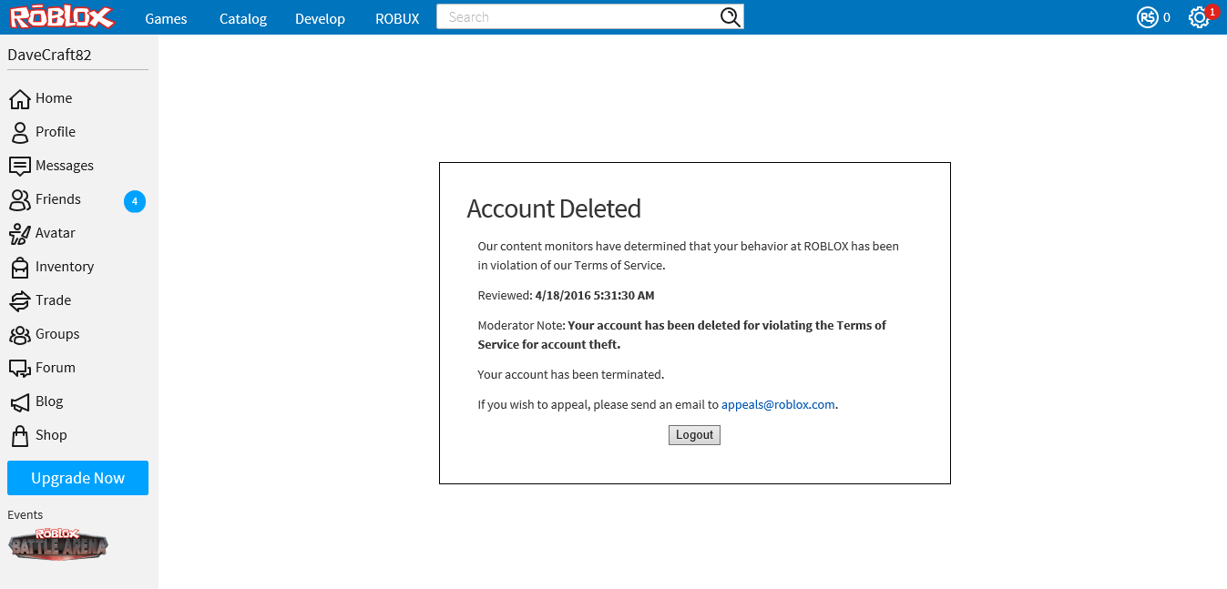Open Messages from the sidebar
Image resolution: width=1227 pixels, height=589 pixels.
[x=20, y=165]
